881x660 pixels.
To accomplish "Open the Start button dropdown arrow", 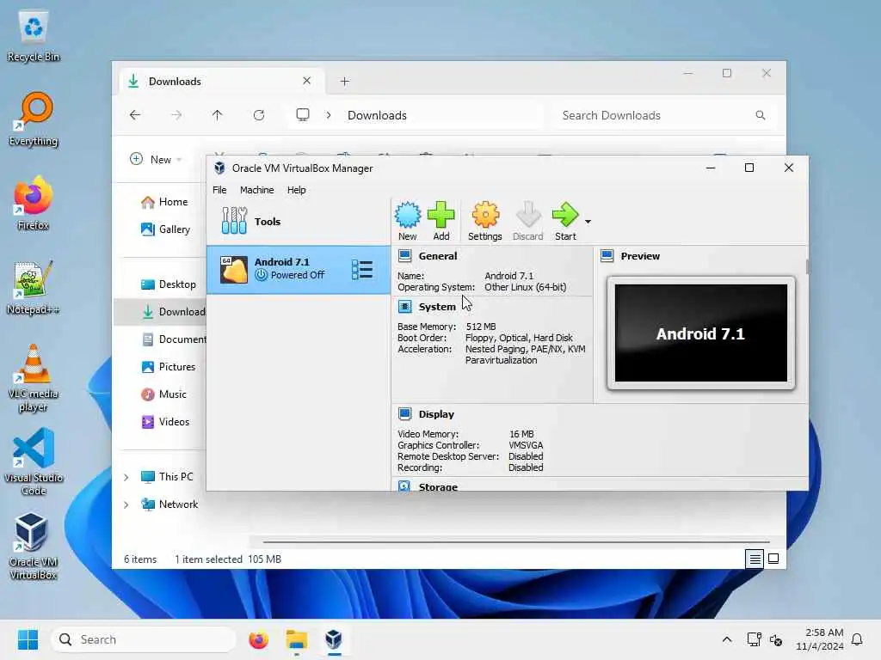I will coord(588,222).
